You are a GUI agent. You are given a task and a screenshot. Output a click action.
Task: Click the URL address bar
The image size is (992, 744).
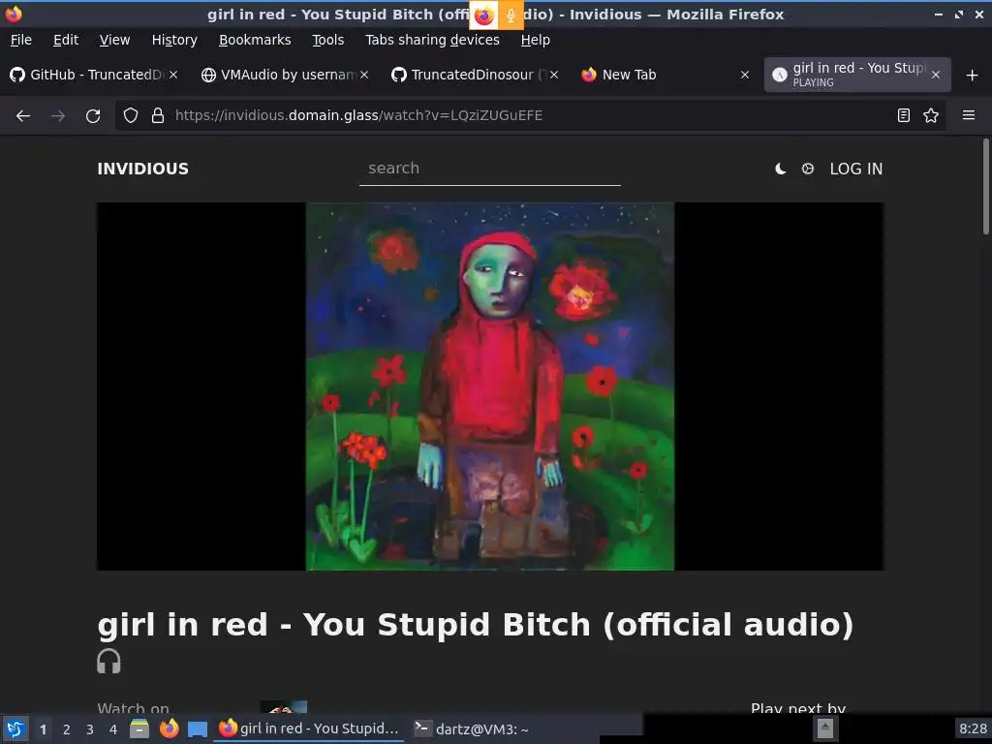point(530,115)
